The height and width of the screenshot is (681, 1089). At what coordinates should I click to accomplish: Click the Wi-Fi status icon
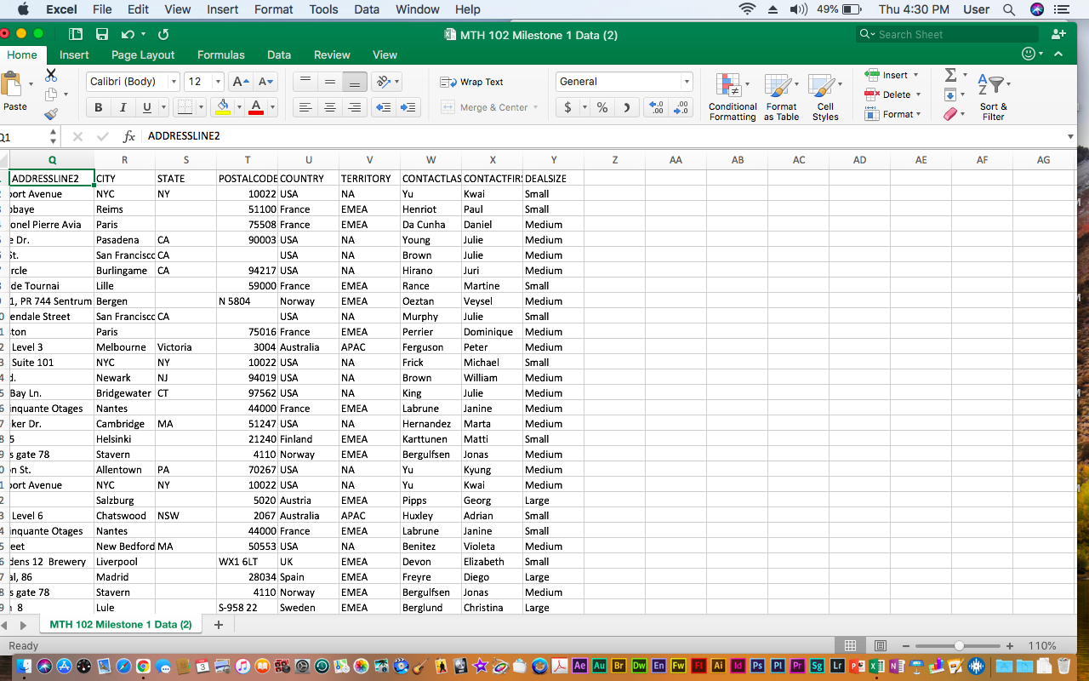(748, 9)
